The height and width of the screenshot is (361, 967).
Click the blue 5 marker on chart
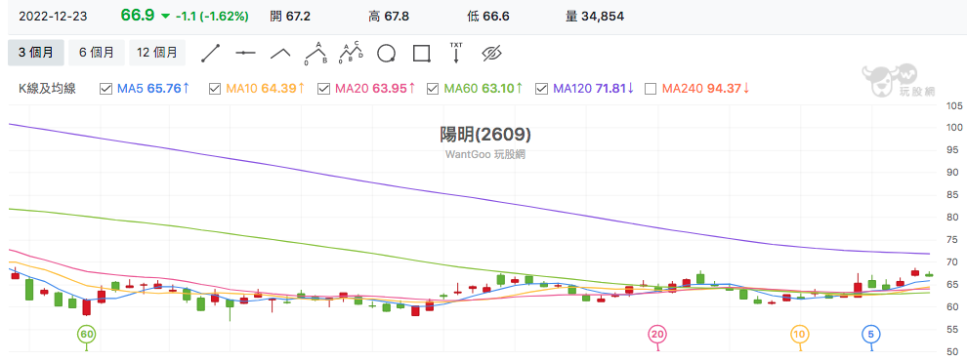[871, 335]
